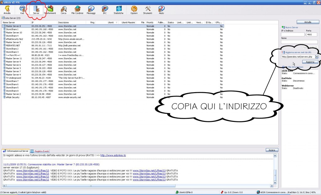The width and height of the screenshot is (321, 195).
Task: Select the Master Server 5 row
Action: click(x=113, y=42)
